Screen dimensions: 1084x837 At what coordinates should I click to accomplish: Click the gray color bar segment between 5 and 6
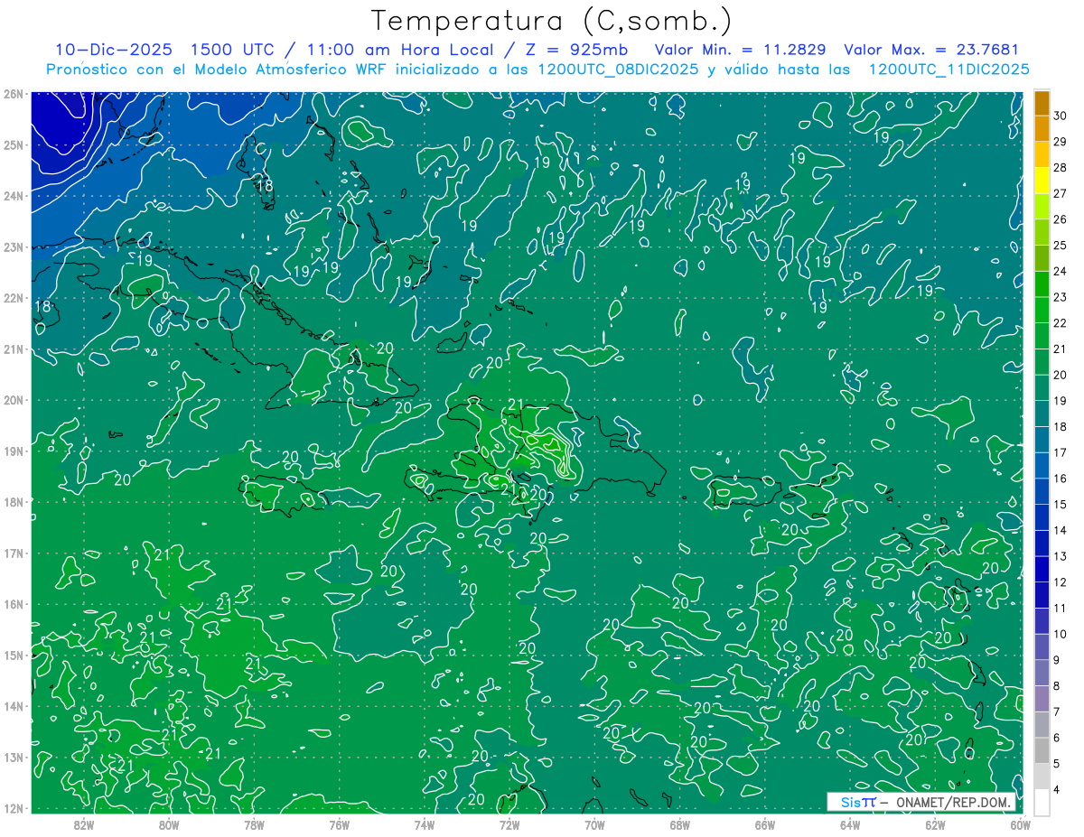pos(1042,750)
